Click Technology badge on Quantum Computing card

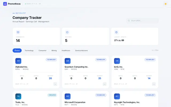(x=101, y=60)
